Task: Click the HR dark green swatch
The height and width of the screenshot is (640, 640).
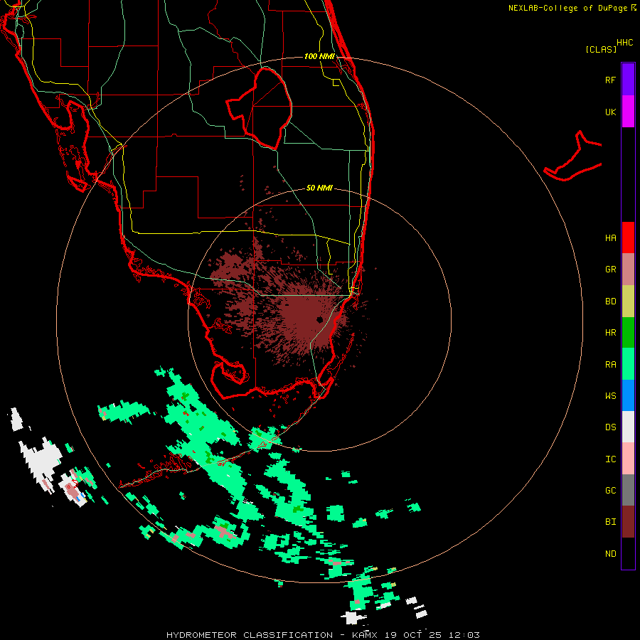Action: (628, 333)
